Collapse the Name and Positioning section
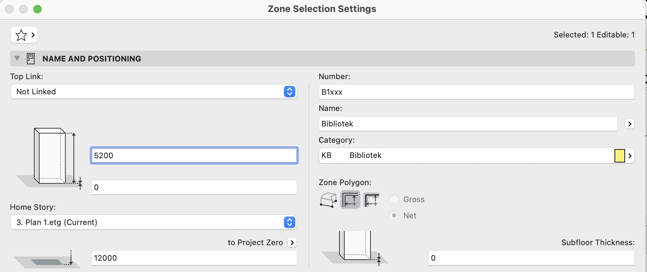Screen dimensions: 647x272 coord(17,59)
